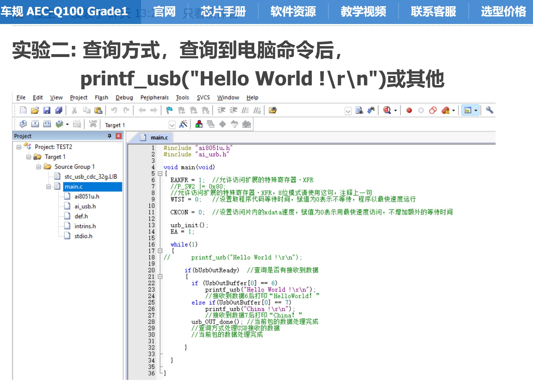Click the Disable all breakpoints icon
Viewport: 533px width, 383px height.
[x=433, y=110]
